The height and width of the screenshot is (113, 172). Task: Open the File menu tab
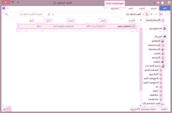pos(165,8)
